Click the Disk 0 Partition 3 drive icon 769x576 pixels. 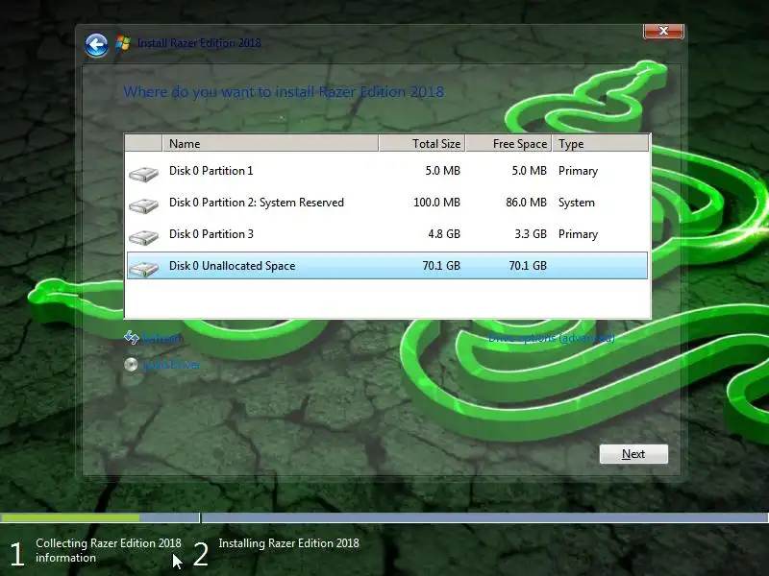[143, 237]
